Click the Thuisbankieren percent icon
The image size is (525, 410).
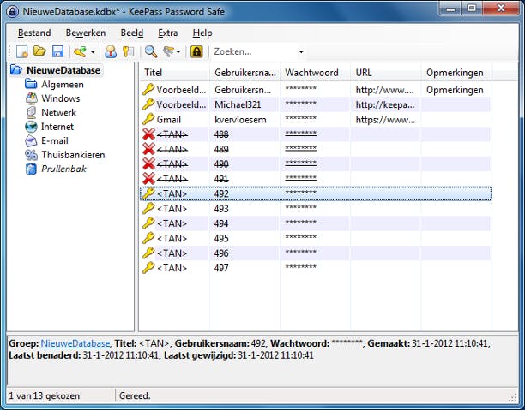[x=31, y=155]
